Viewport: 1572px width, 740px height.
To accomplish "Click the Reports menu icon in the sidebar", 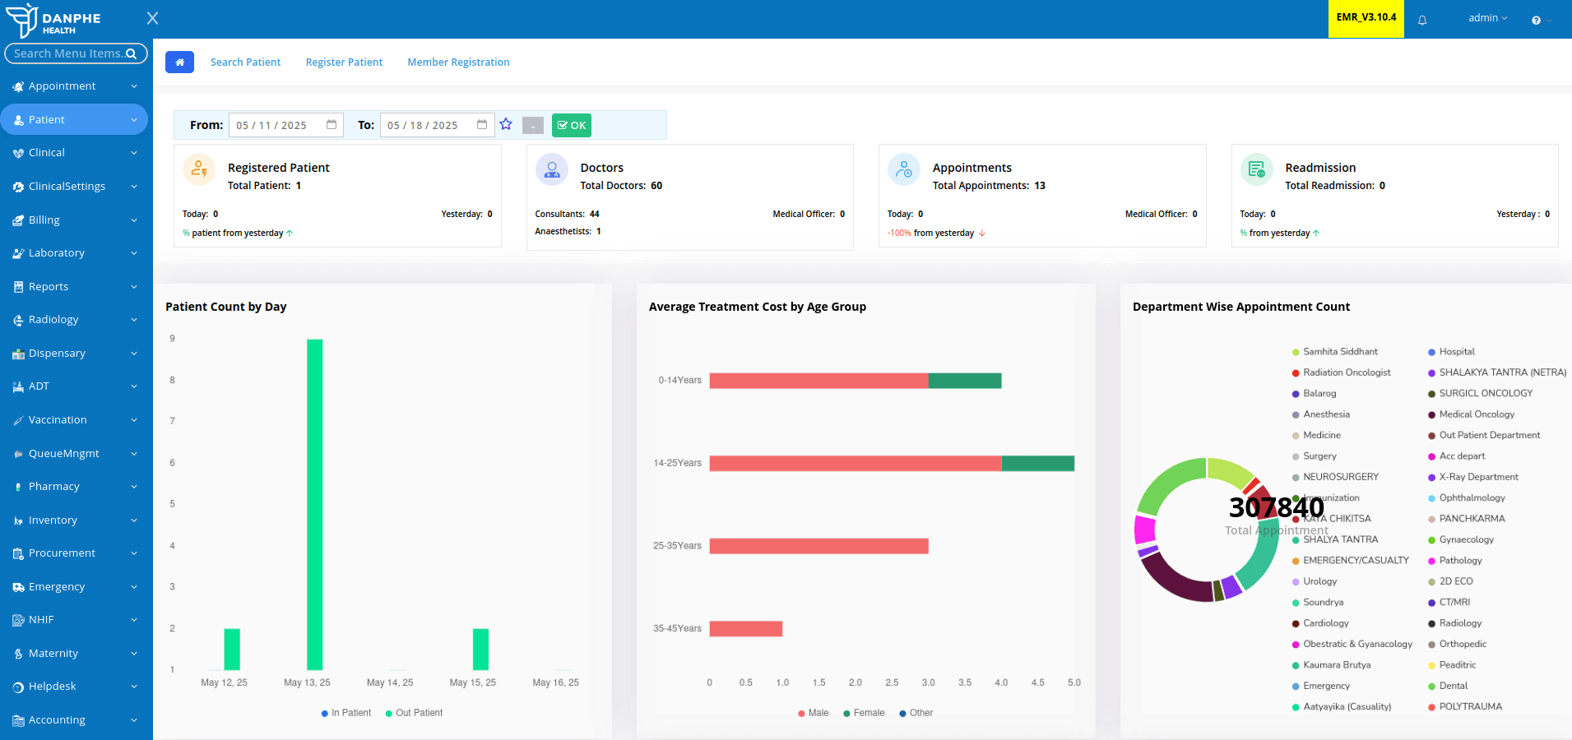I will (18, 287).
